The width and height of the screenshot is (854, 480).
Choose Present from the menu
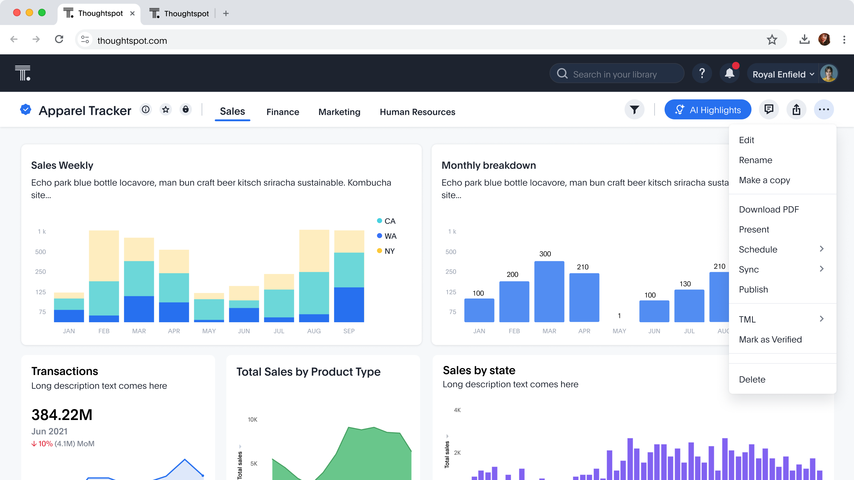(x=782, y=229)
